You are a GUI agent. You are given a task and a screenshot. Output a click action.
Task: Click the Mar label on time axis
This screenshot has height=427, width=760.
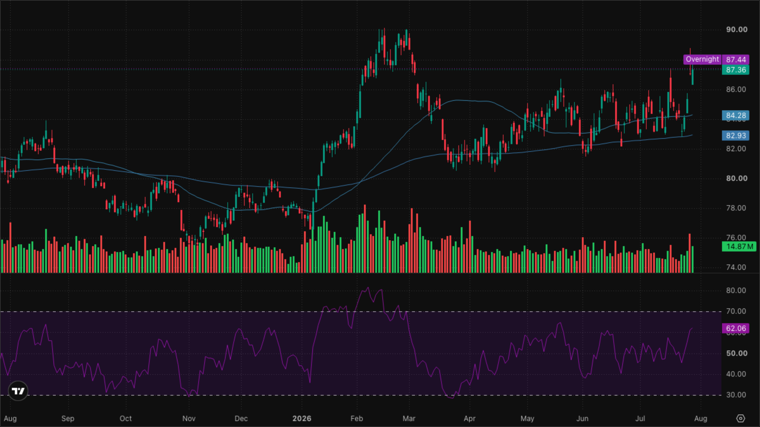[409, 418]
